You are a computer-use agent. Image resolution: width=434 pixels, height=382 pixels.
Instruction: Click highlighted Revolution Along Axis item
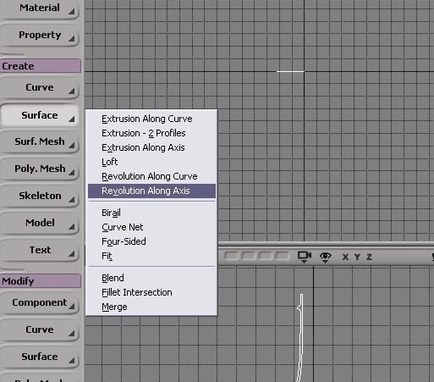151,191
